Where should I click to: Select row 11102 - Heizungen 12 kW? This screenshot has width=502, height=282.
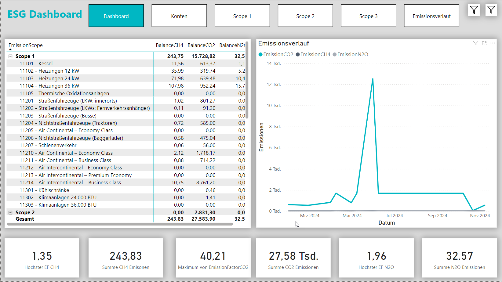(x=126, y=71)
